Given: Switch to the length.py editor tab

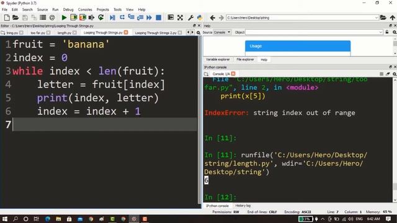Looking at the screenshot, I should [65, 33].
